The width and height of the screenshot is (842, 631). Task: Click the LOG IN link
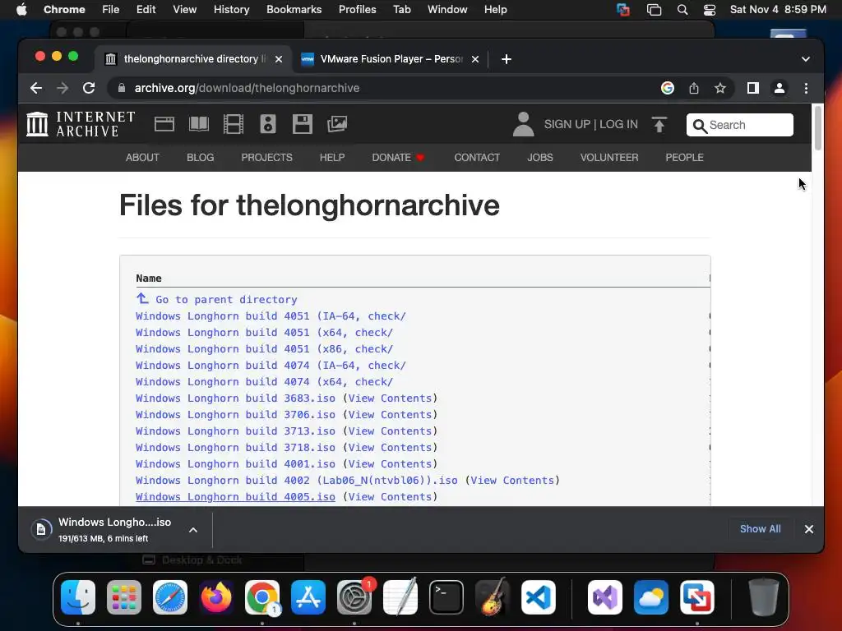(618, 125)
